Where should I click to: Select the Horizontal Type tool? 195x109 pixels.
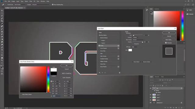2,50
